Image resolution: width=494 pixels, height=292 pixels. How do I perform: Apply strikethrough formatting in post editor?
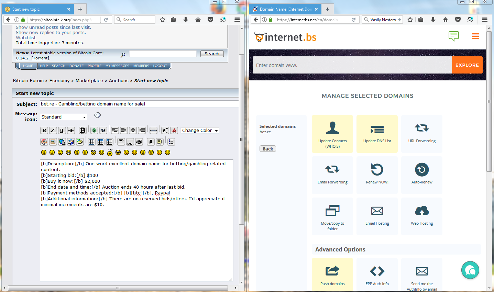pos(71,130)
